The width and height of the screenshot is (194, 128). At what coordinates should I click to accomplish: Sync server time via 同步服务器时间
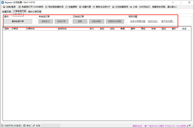click(54, 7)
